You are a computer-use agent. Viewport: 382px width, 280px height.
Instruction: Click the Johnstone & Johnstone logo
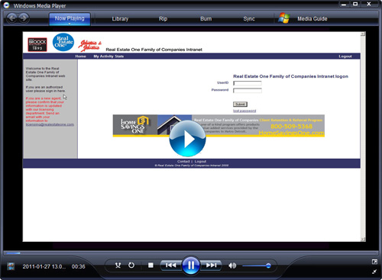89,46
